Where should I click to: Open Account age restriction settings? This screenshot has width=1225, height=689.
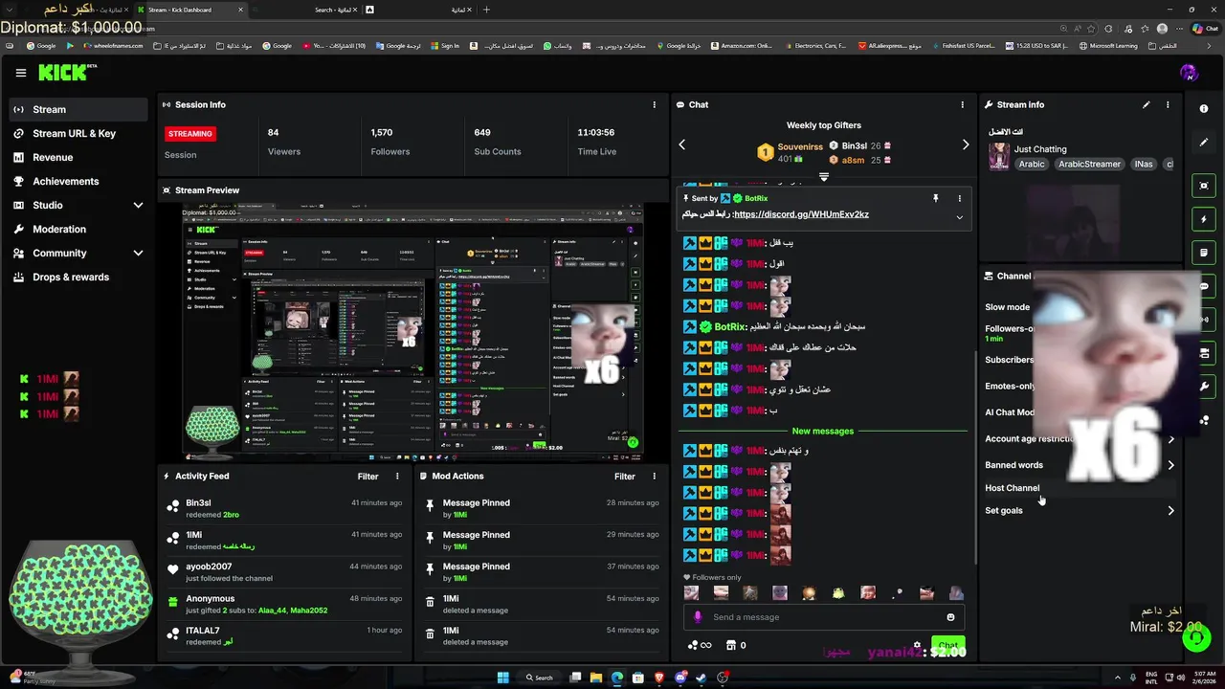pyautogui.click(x=1080, y=438)
